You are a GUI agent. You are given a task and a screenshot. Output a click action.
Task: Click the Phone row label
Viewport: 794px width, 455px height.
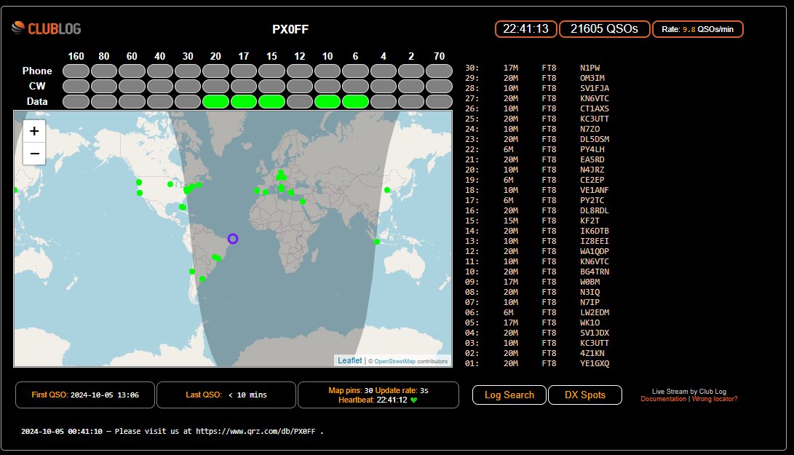[37, 71]
